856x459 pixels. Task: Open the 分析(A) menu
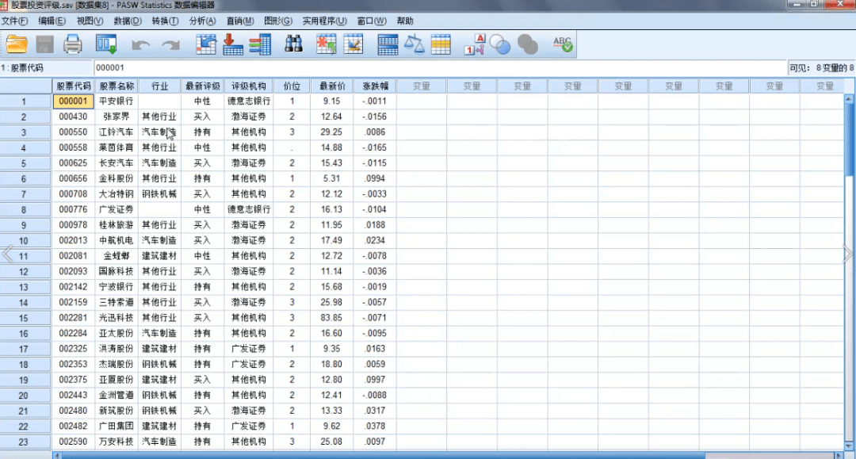click(202, 21)
